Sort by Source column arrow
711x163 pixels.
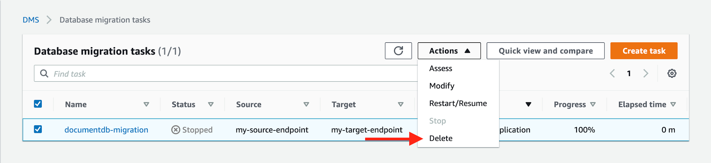click(306, 105)
